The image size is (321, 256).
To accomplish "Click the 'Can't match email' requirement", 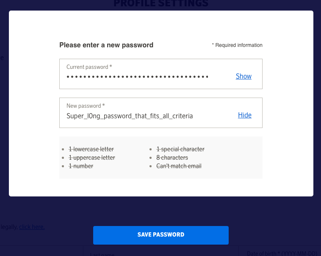I will point(179,166).
